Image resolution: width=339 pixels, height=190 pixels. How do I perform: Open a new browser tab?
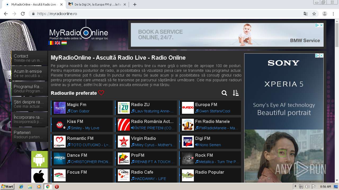tap(135, 4)
